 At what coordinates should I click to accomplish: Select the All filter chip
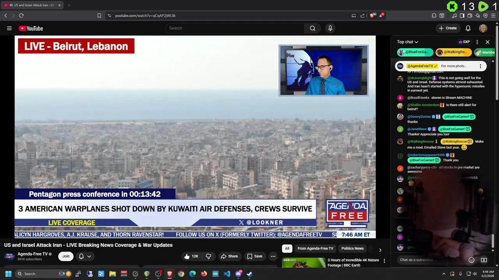(287, 248)
